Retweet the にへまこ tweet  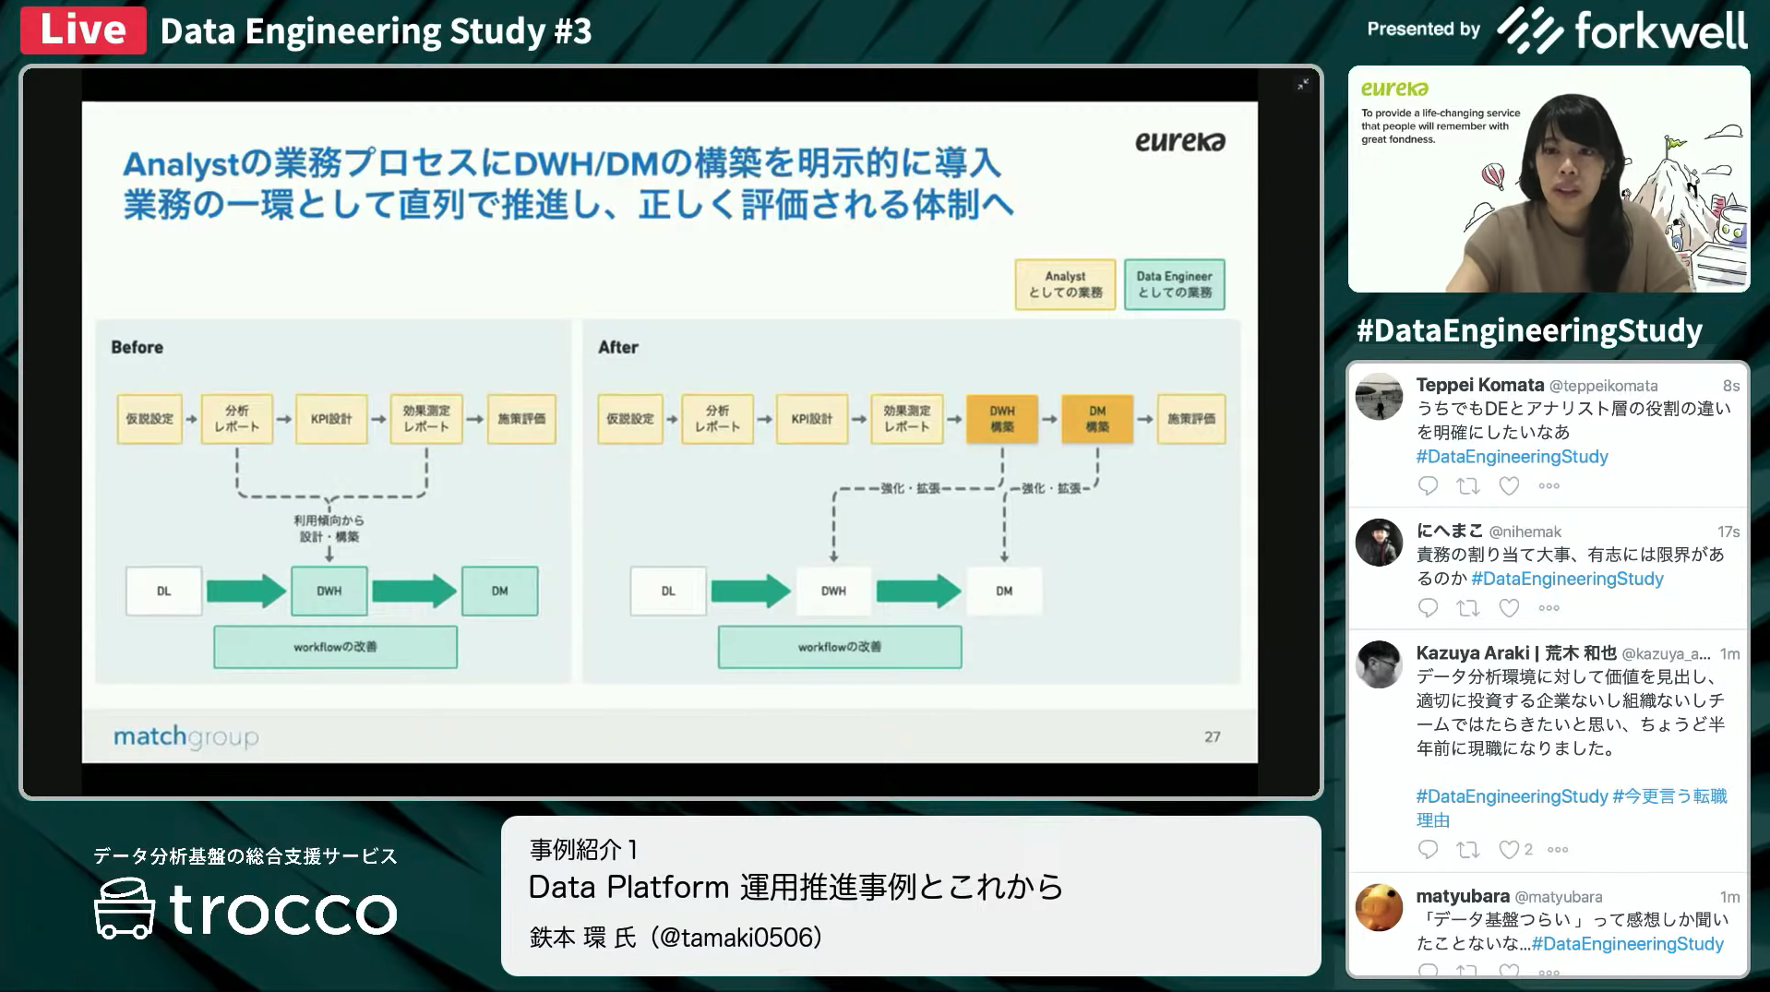1467,607
